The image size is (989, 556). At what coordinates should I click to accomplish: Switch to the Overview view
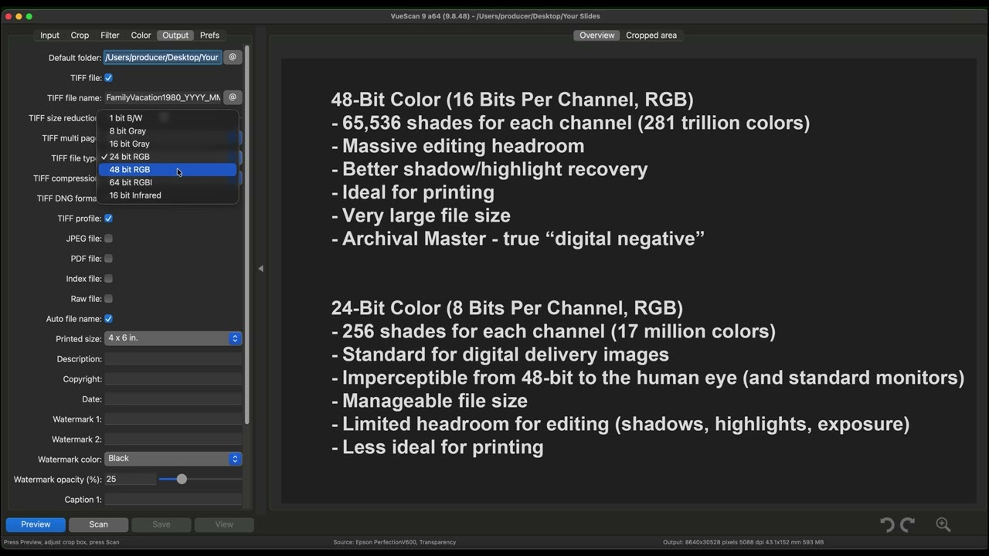click(x=597, y=36)
